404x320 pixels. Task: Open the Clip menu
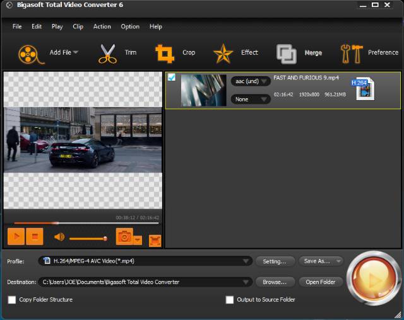78,26
